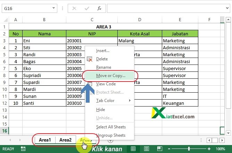Select cell B3 containing Eni
Screen dimensions: 232x153
[x=44, y=41]
